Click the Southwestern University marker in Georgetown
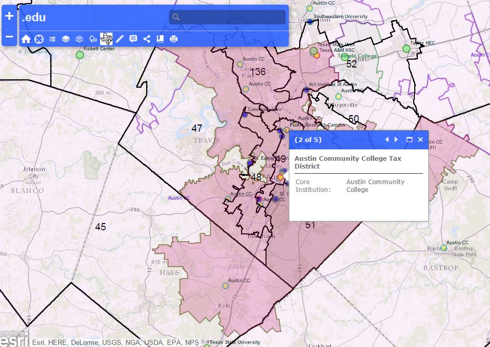This screenshot has height=347, width=490. click(x=310, y=22)
